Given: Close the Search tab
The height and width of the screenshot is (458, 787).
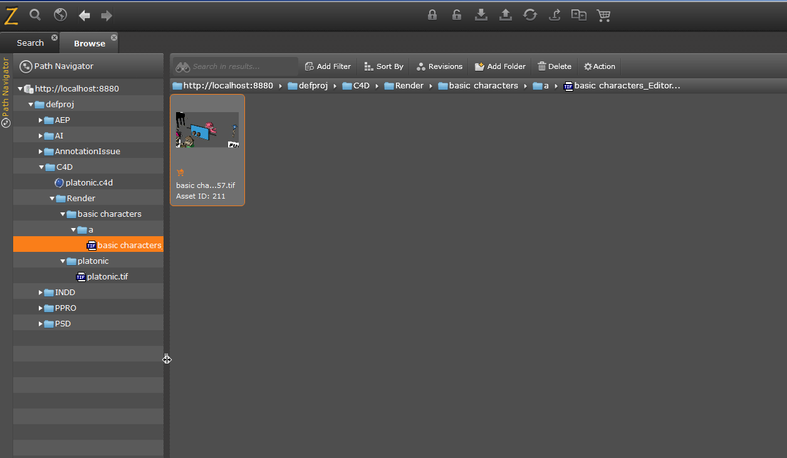Looking at the screenshot, I should [x=55, y=38].
